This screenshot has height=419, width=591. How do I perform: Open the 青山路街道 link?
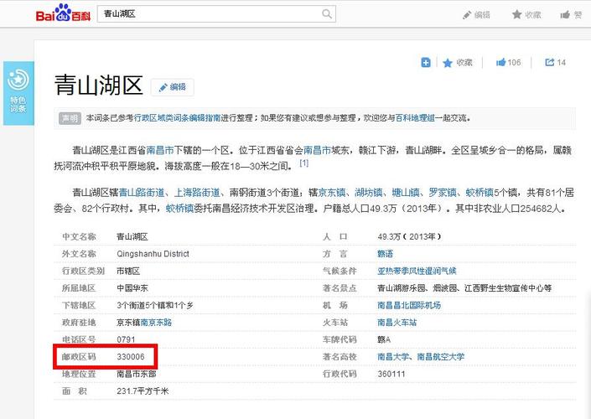pyautogui.click(x=142, y=193)
